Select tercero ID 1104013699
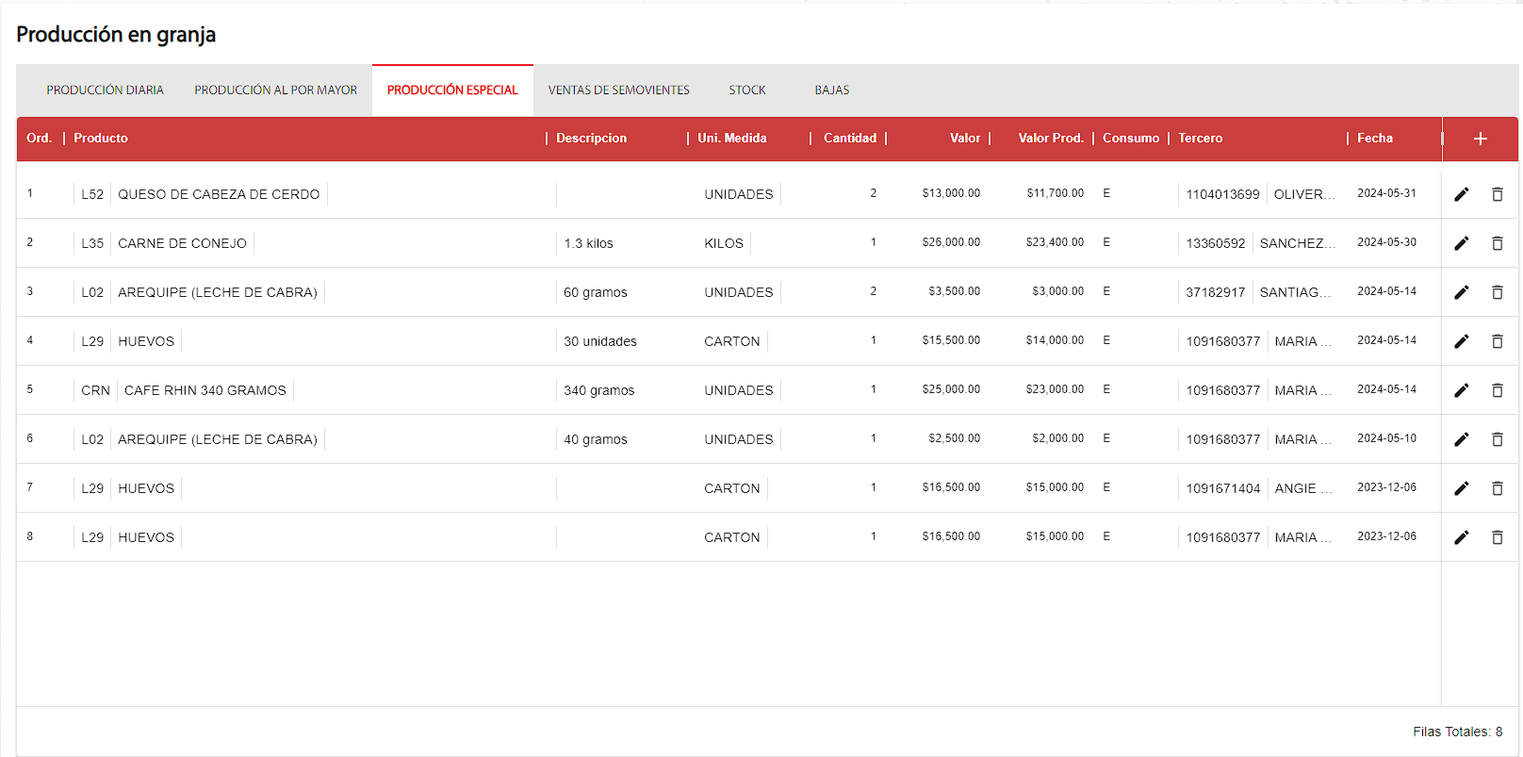Image resolution: width=1523 pixels, height=757 pixels. (1222, 194)
